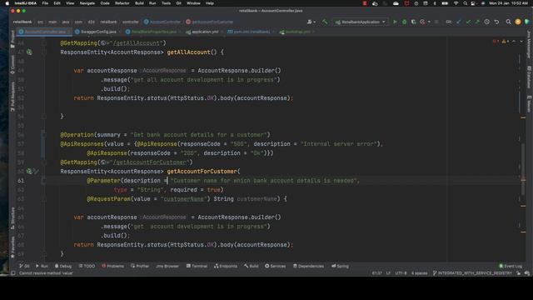Open the Structure tool window stripe
Image resolution: width=533 pixels, height=300 pixels.
tap(12, 218)
